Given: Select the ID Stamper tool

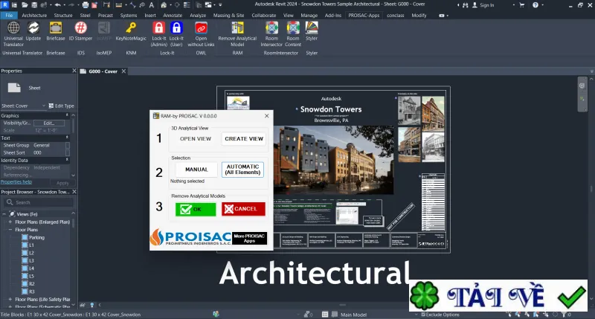Looking at the screenshot, I should (x=80, y=31).
